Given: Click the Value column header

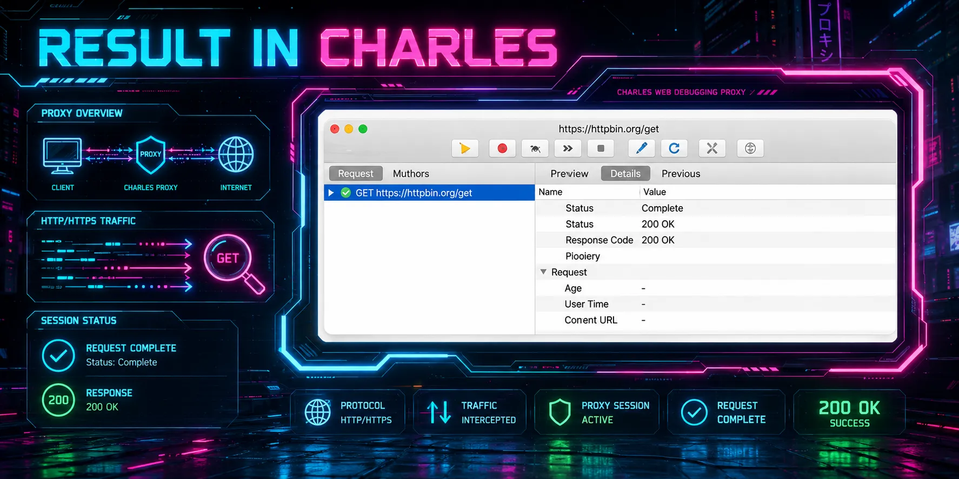Looking at the screenshot, I should pos(655,192).
